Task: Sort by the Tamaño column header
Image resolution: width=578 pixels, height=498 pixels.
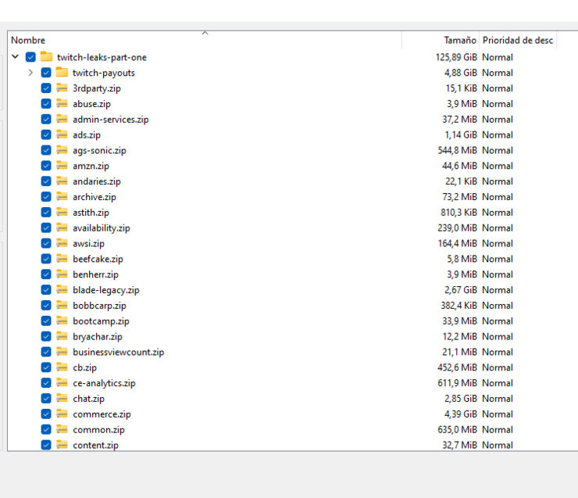Action: (459, 41)
